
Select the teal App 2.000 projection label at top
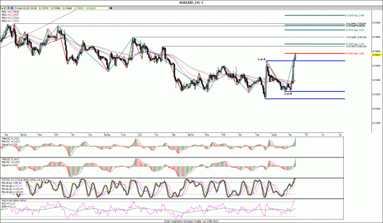pyautogui.click(x=355, y=15)
